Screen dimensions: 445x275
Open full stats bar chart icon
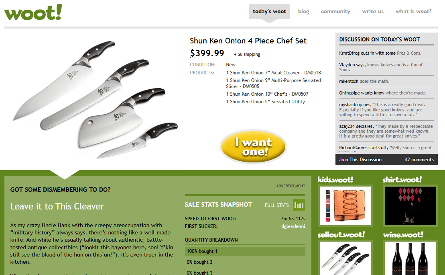pos(299,205)
